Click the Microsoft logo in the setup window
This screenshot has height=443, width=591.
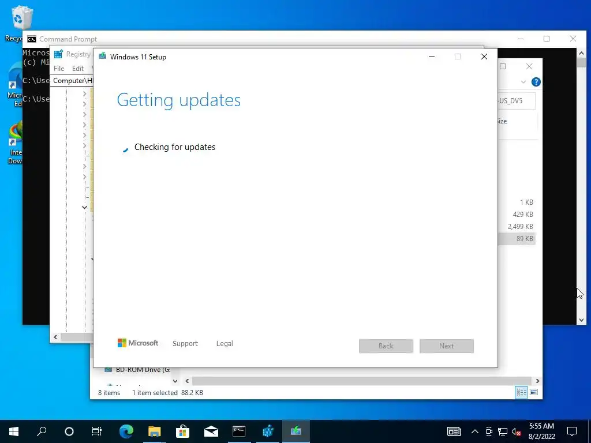pyautogui.click(x=138, y=343)
